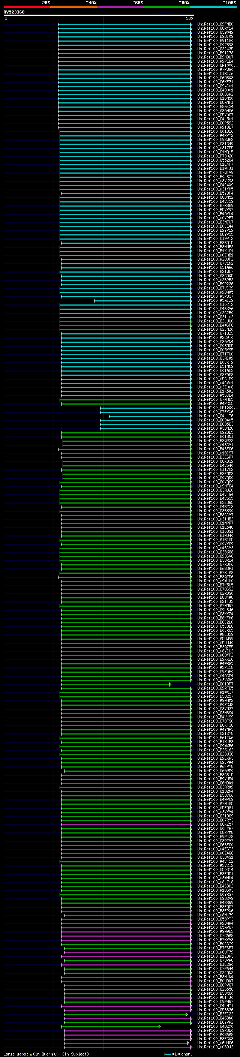Image resolution: width=240 pixels, height=1057 pixels.
Task: Select the label UniRef100_C0P592
Action: 215,123
